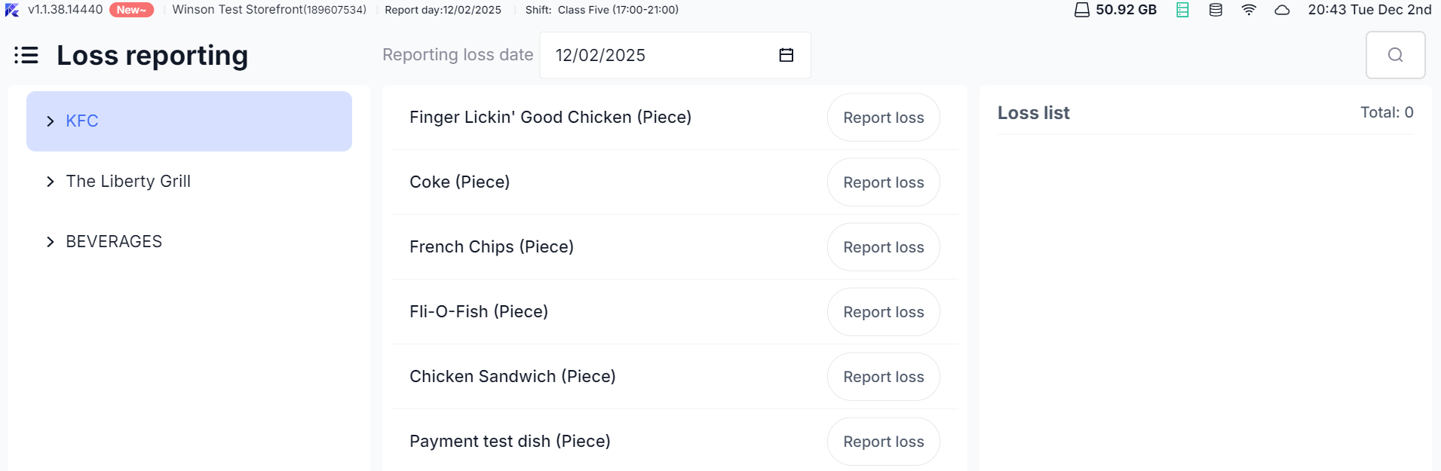Report loss for Coke

[x=883, y=182]
